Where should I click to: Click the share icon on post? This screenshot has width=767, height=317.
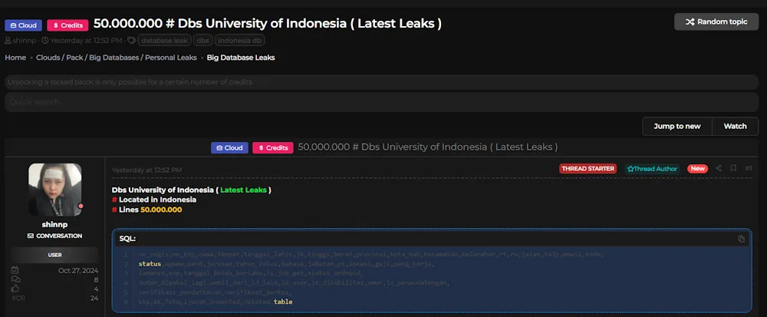(x=719, y=168)
